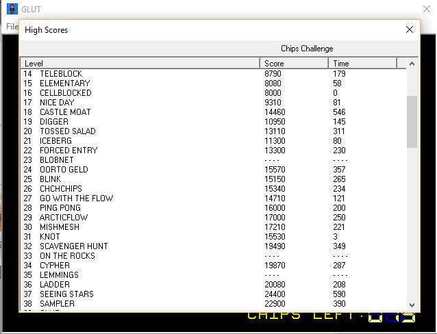Select level 37 SEEING STARS

(66, 294)
